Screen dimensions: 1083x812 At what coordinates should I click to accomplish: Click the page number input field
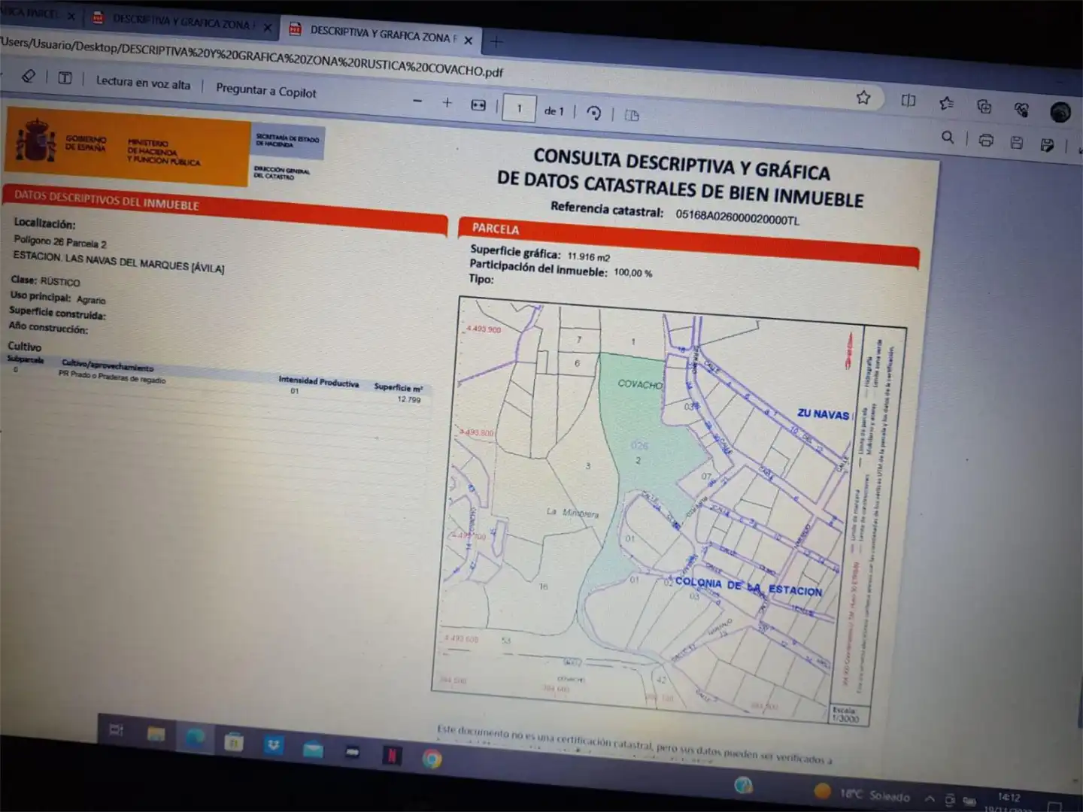519,108
